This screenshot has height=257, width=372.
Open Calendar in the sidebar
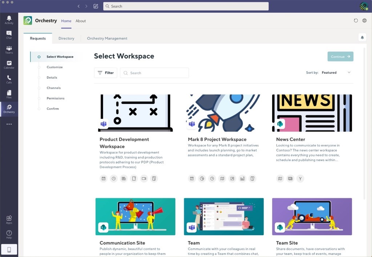(x=9, y=65)
